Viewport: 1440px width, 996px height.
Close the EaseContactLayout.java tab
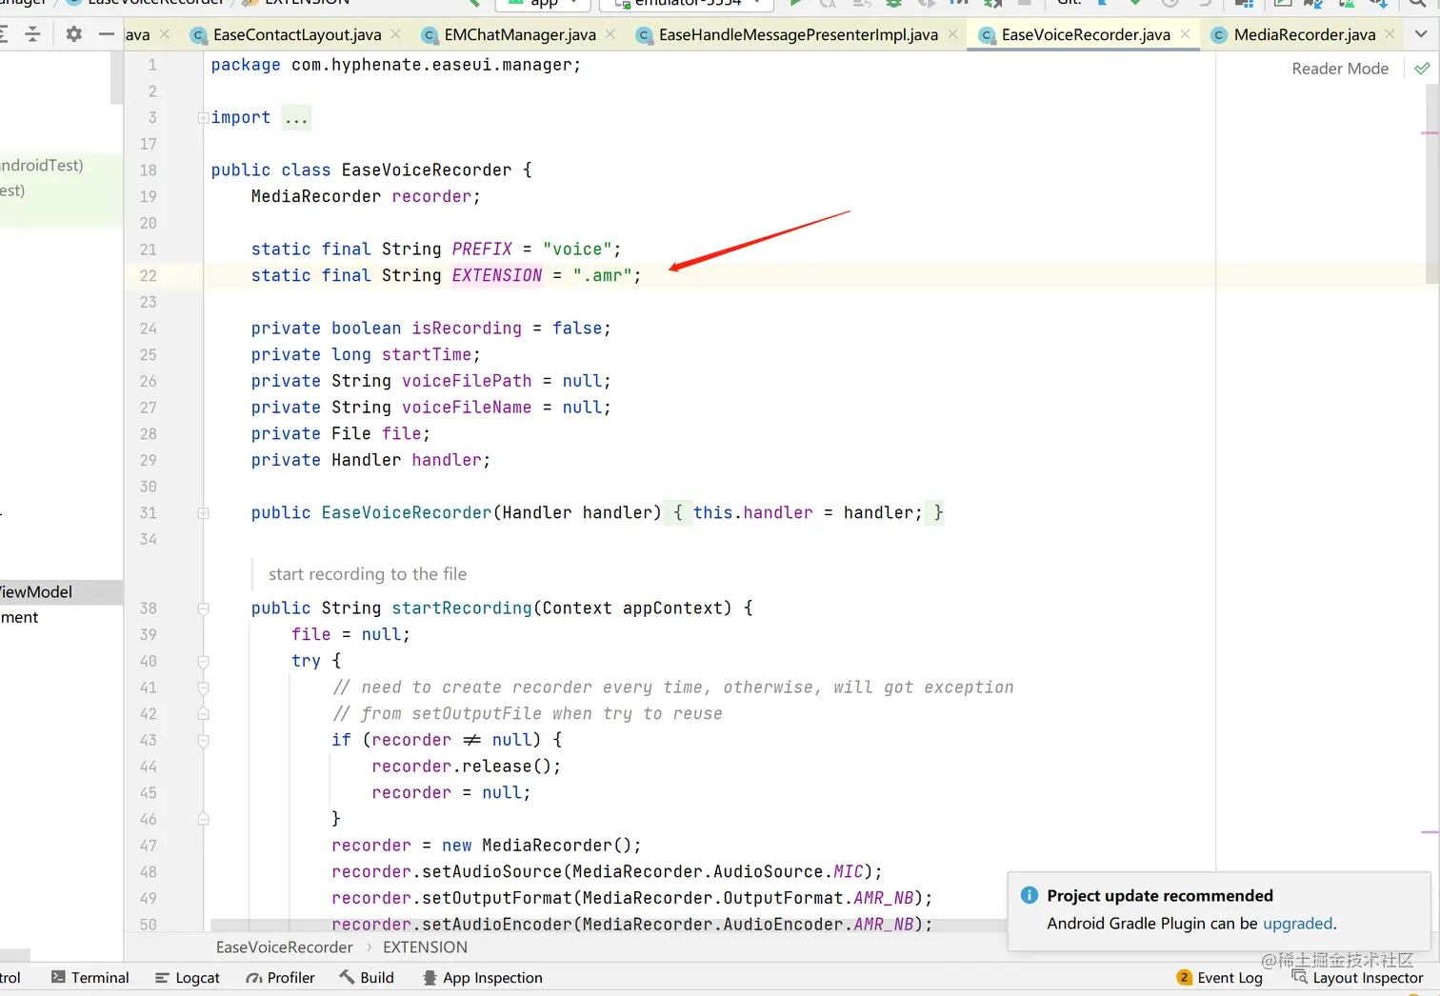(395, 34)
